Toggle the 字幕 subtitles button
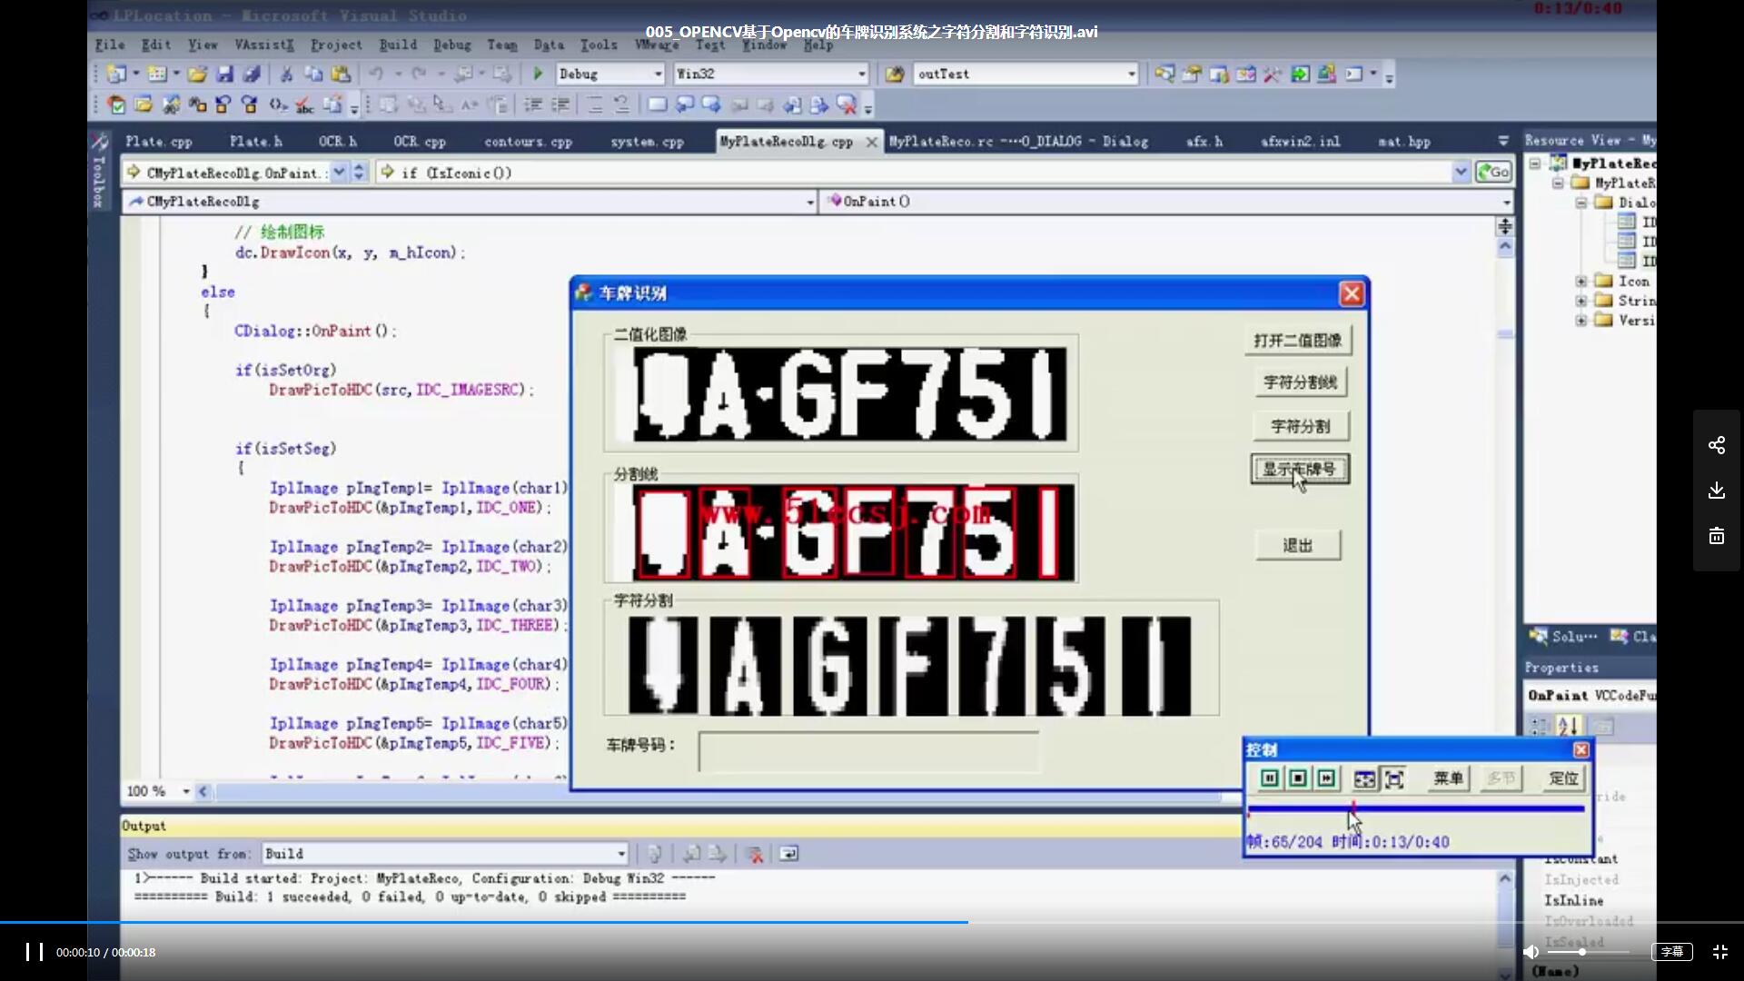The height and width of the screenshot is (981, 1744). [x=1672, y=952]
